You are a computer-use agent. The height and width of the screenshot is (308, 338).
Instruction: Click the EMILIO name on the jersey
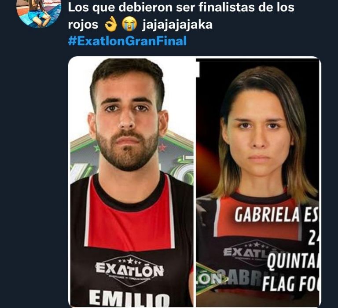click(129, 298)
